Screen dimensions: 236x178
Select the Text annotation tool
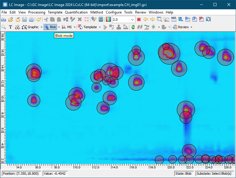click(x=11, y=27)
